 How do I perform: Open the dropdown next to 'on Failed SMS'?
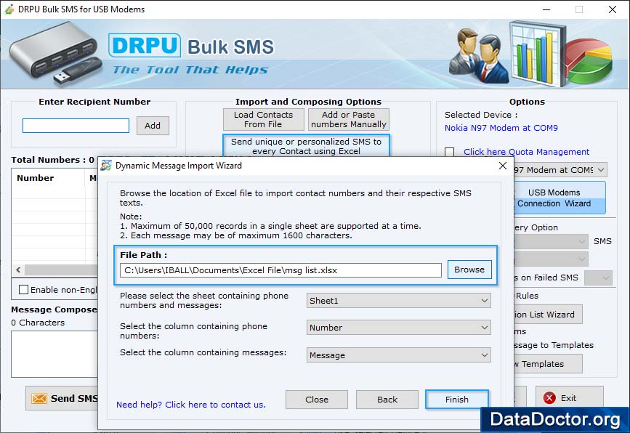(598, 278)
